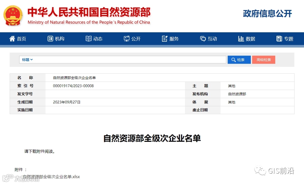Screen dimensions: 304x184
Task: Click the home house icon beside 首页
Action: click(x=12, y=39)
